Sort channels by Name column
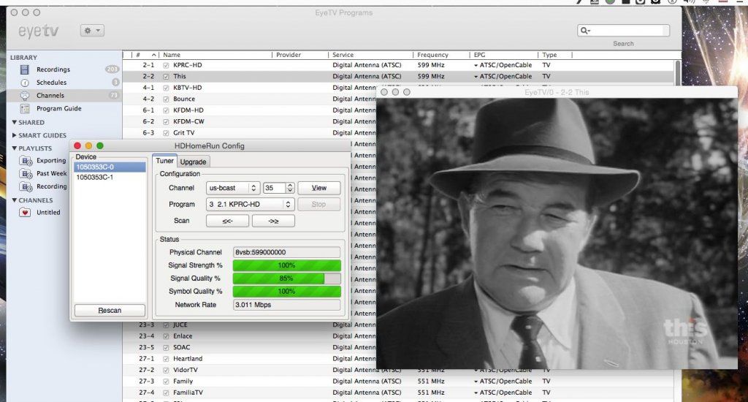This screenshot has height=402, width=748. point(215,55)
